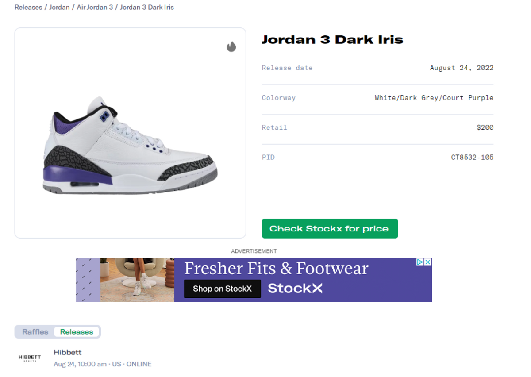Click the ad photo of the model's sneakers
The image size is (531, 377).
coord(137,280)
